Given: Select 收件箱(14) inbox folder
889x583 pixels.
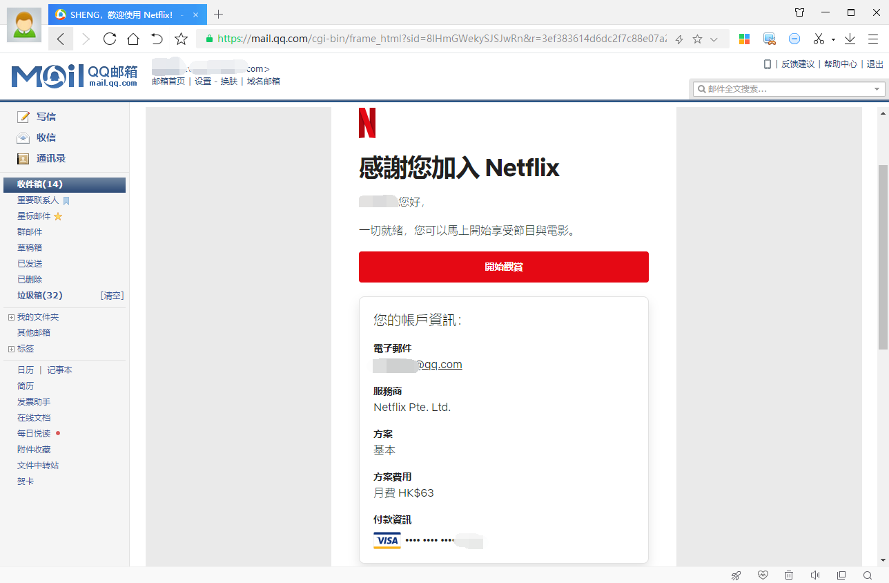Looking at the screenshot, I should click(x=64, y=184).
